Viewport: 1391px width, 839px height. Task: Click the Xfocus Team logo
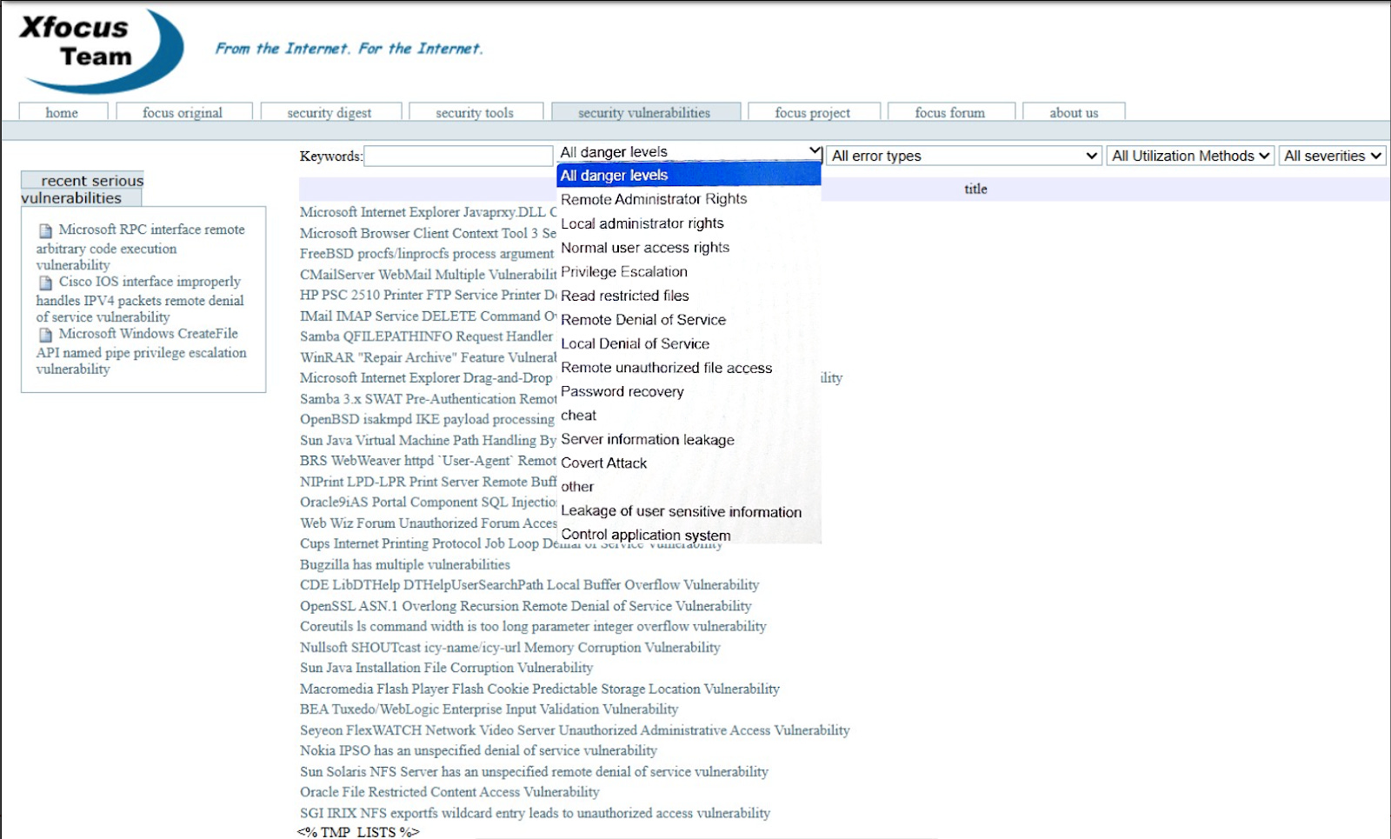pos(101,50)
